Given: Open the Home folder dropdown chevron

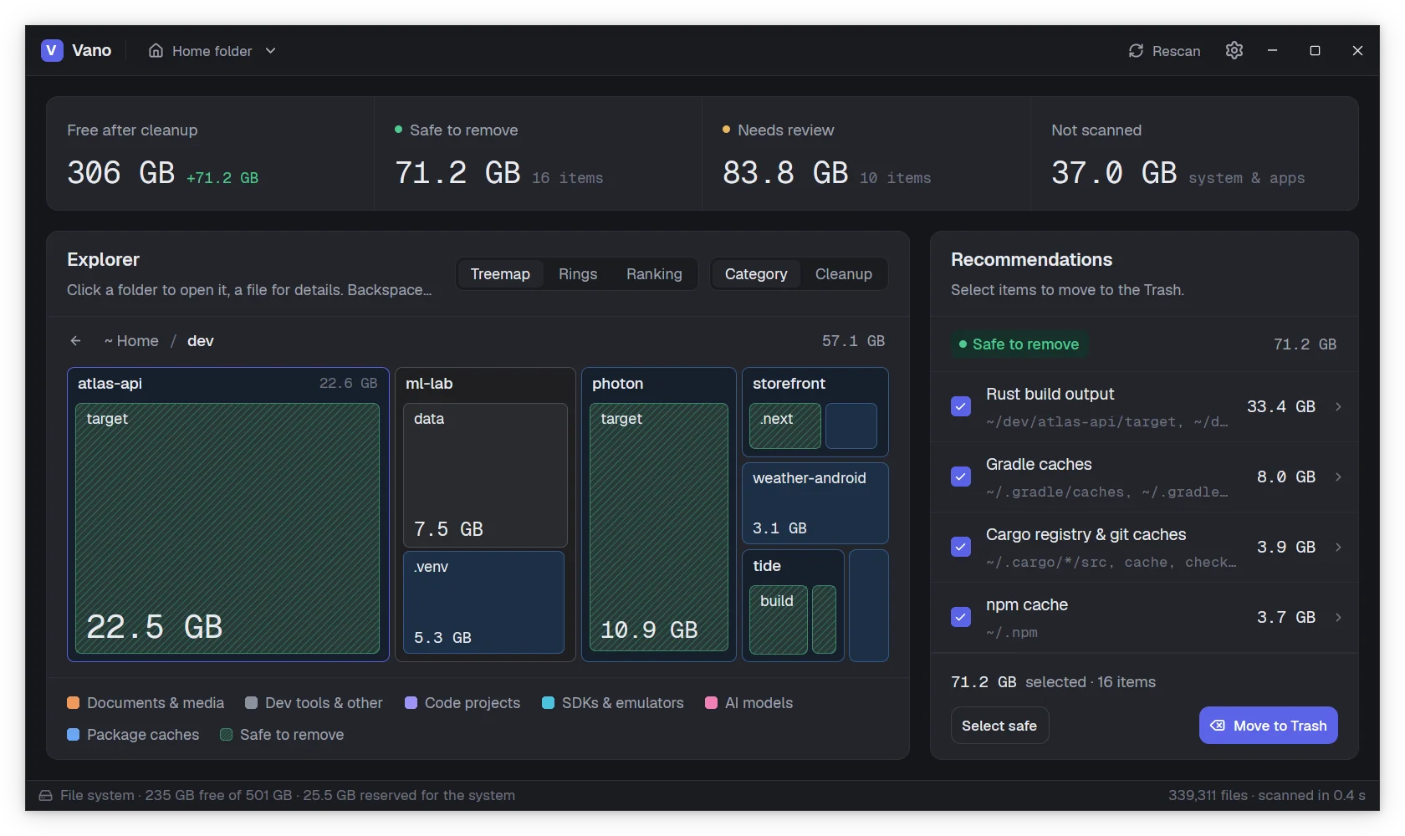Looking at the screenshot, I should pos(271,51).
